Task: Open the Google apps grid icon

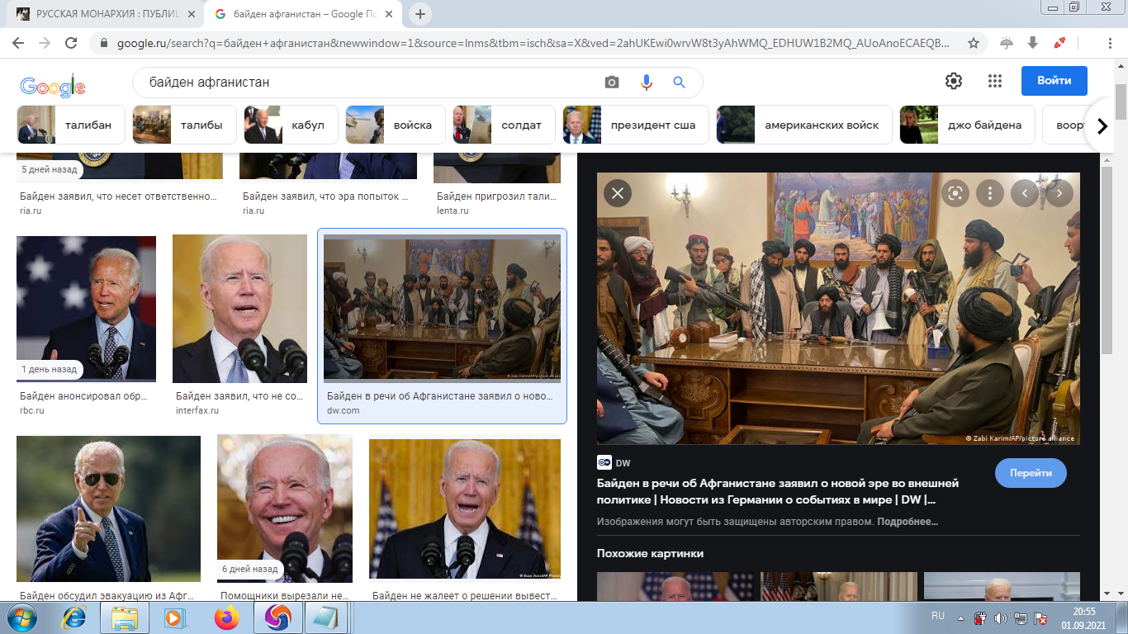Action: (994, 81)
